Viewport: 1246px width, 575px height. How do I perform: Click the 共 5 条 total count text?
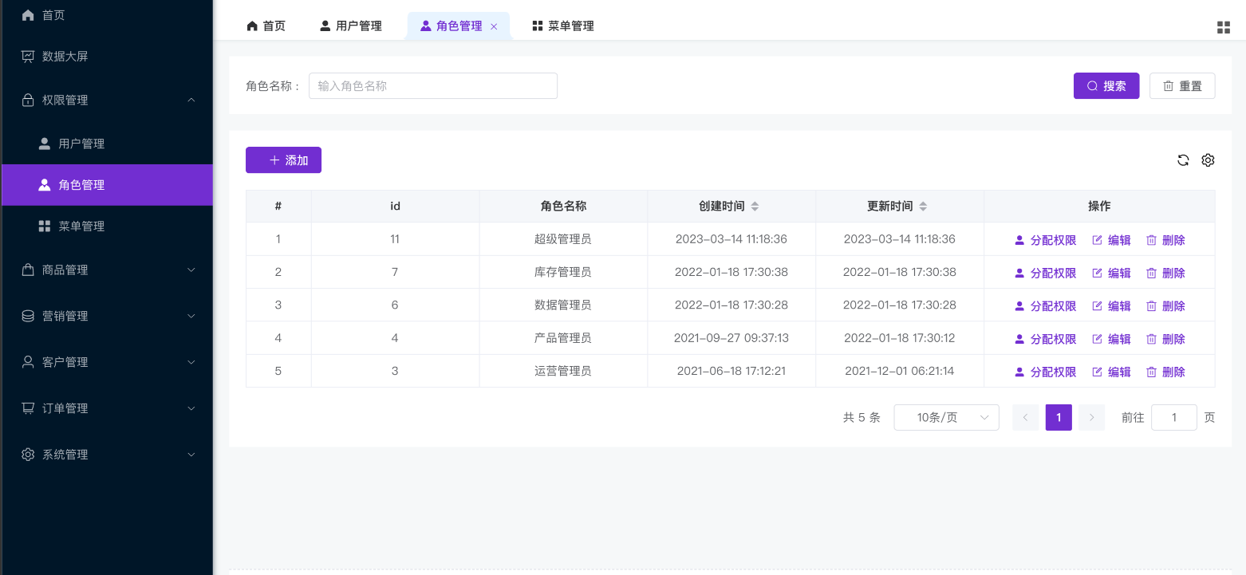(862, 418)
